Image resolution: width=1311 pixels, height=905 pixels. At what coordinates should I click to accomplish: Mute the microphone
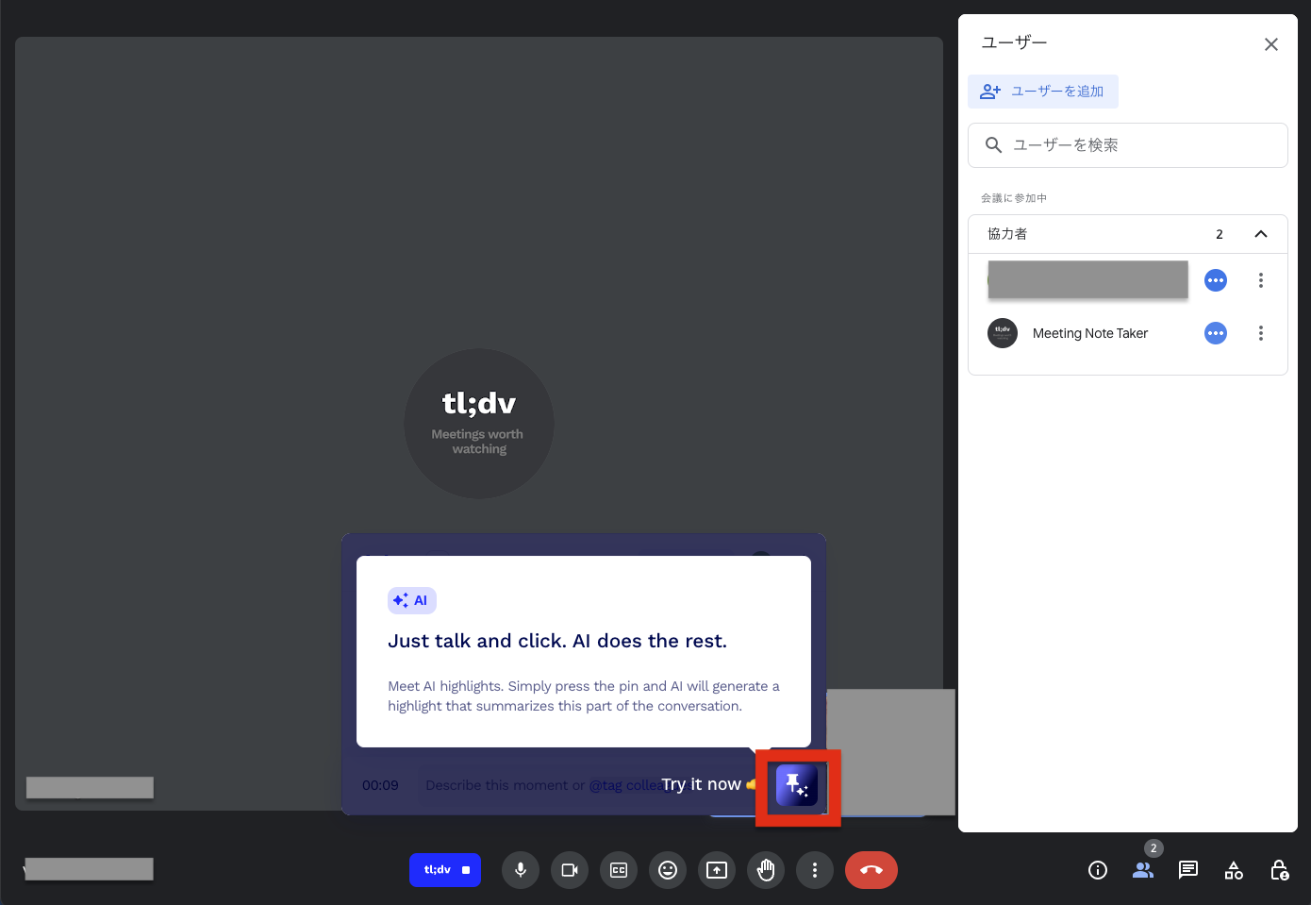click(x=521, y=870)
